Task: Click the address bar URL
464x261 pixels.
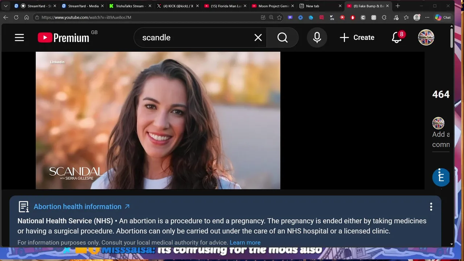Action: [86, 17]
